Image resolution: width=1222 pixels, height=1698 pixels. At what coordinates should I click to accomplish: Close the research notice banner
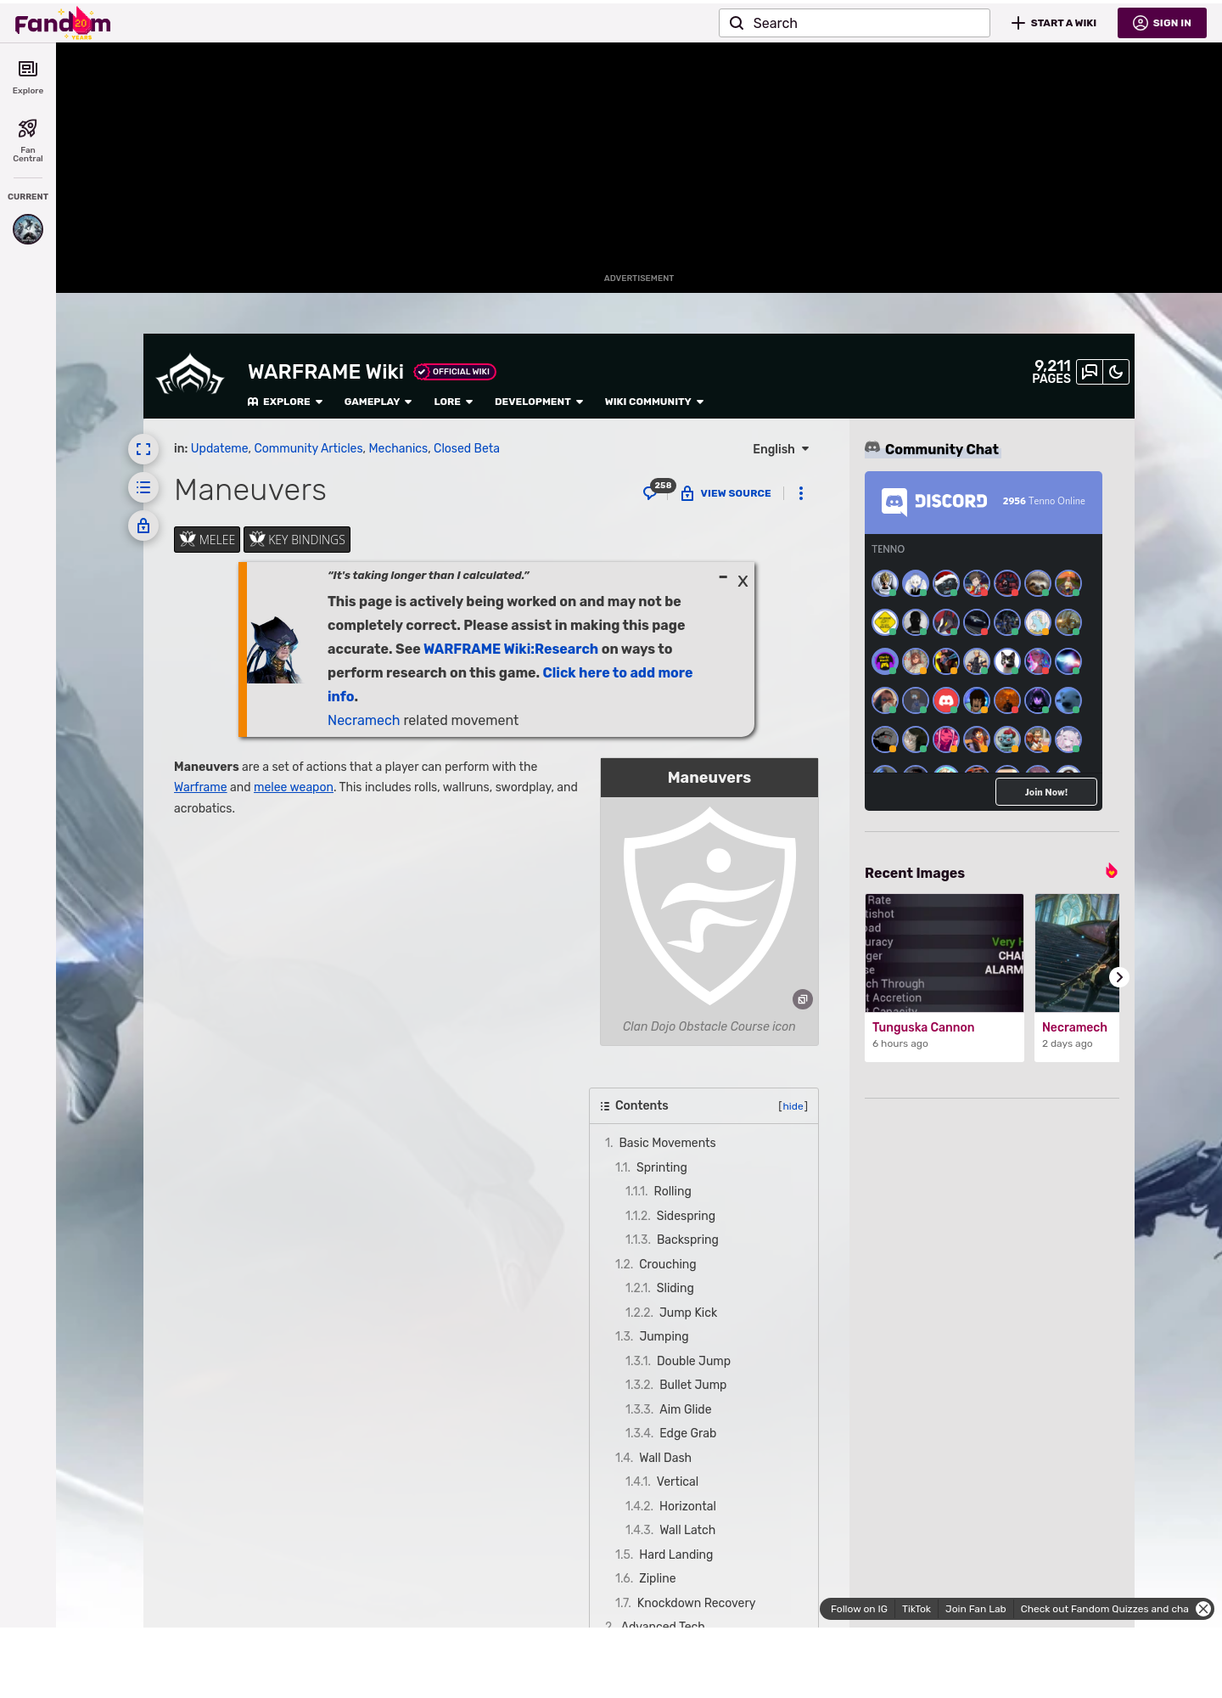click(x=743, y=582)
